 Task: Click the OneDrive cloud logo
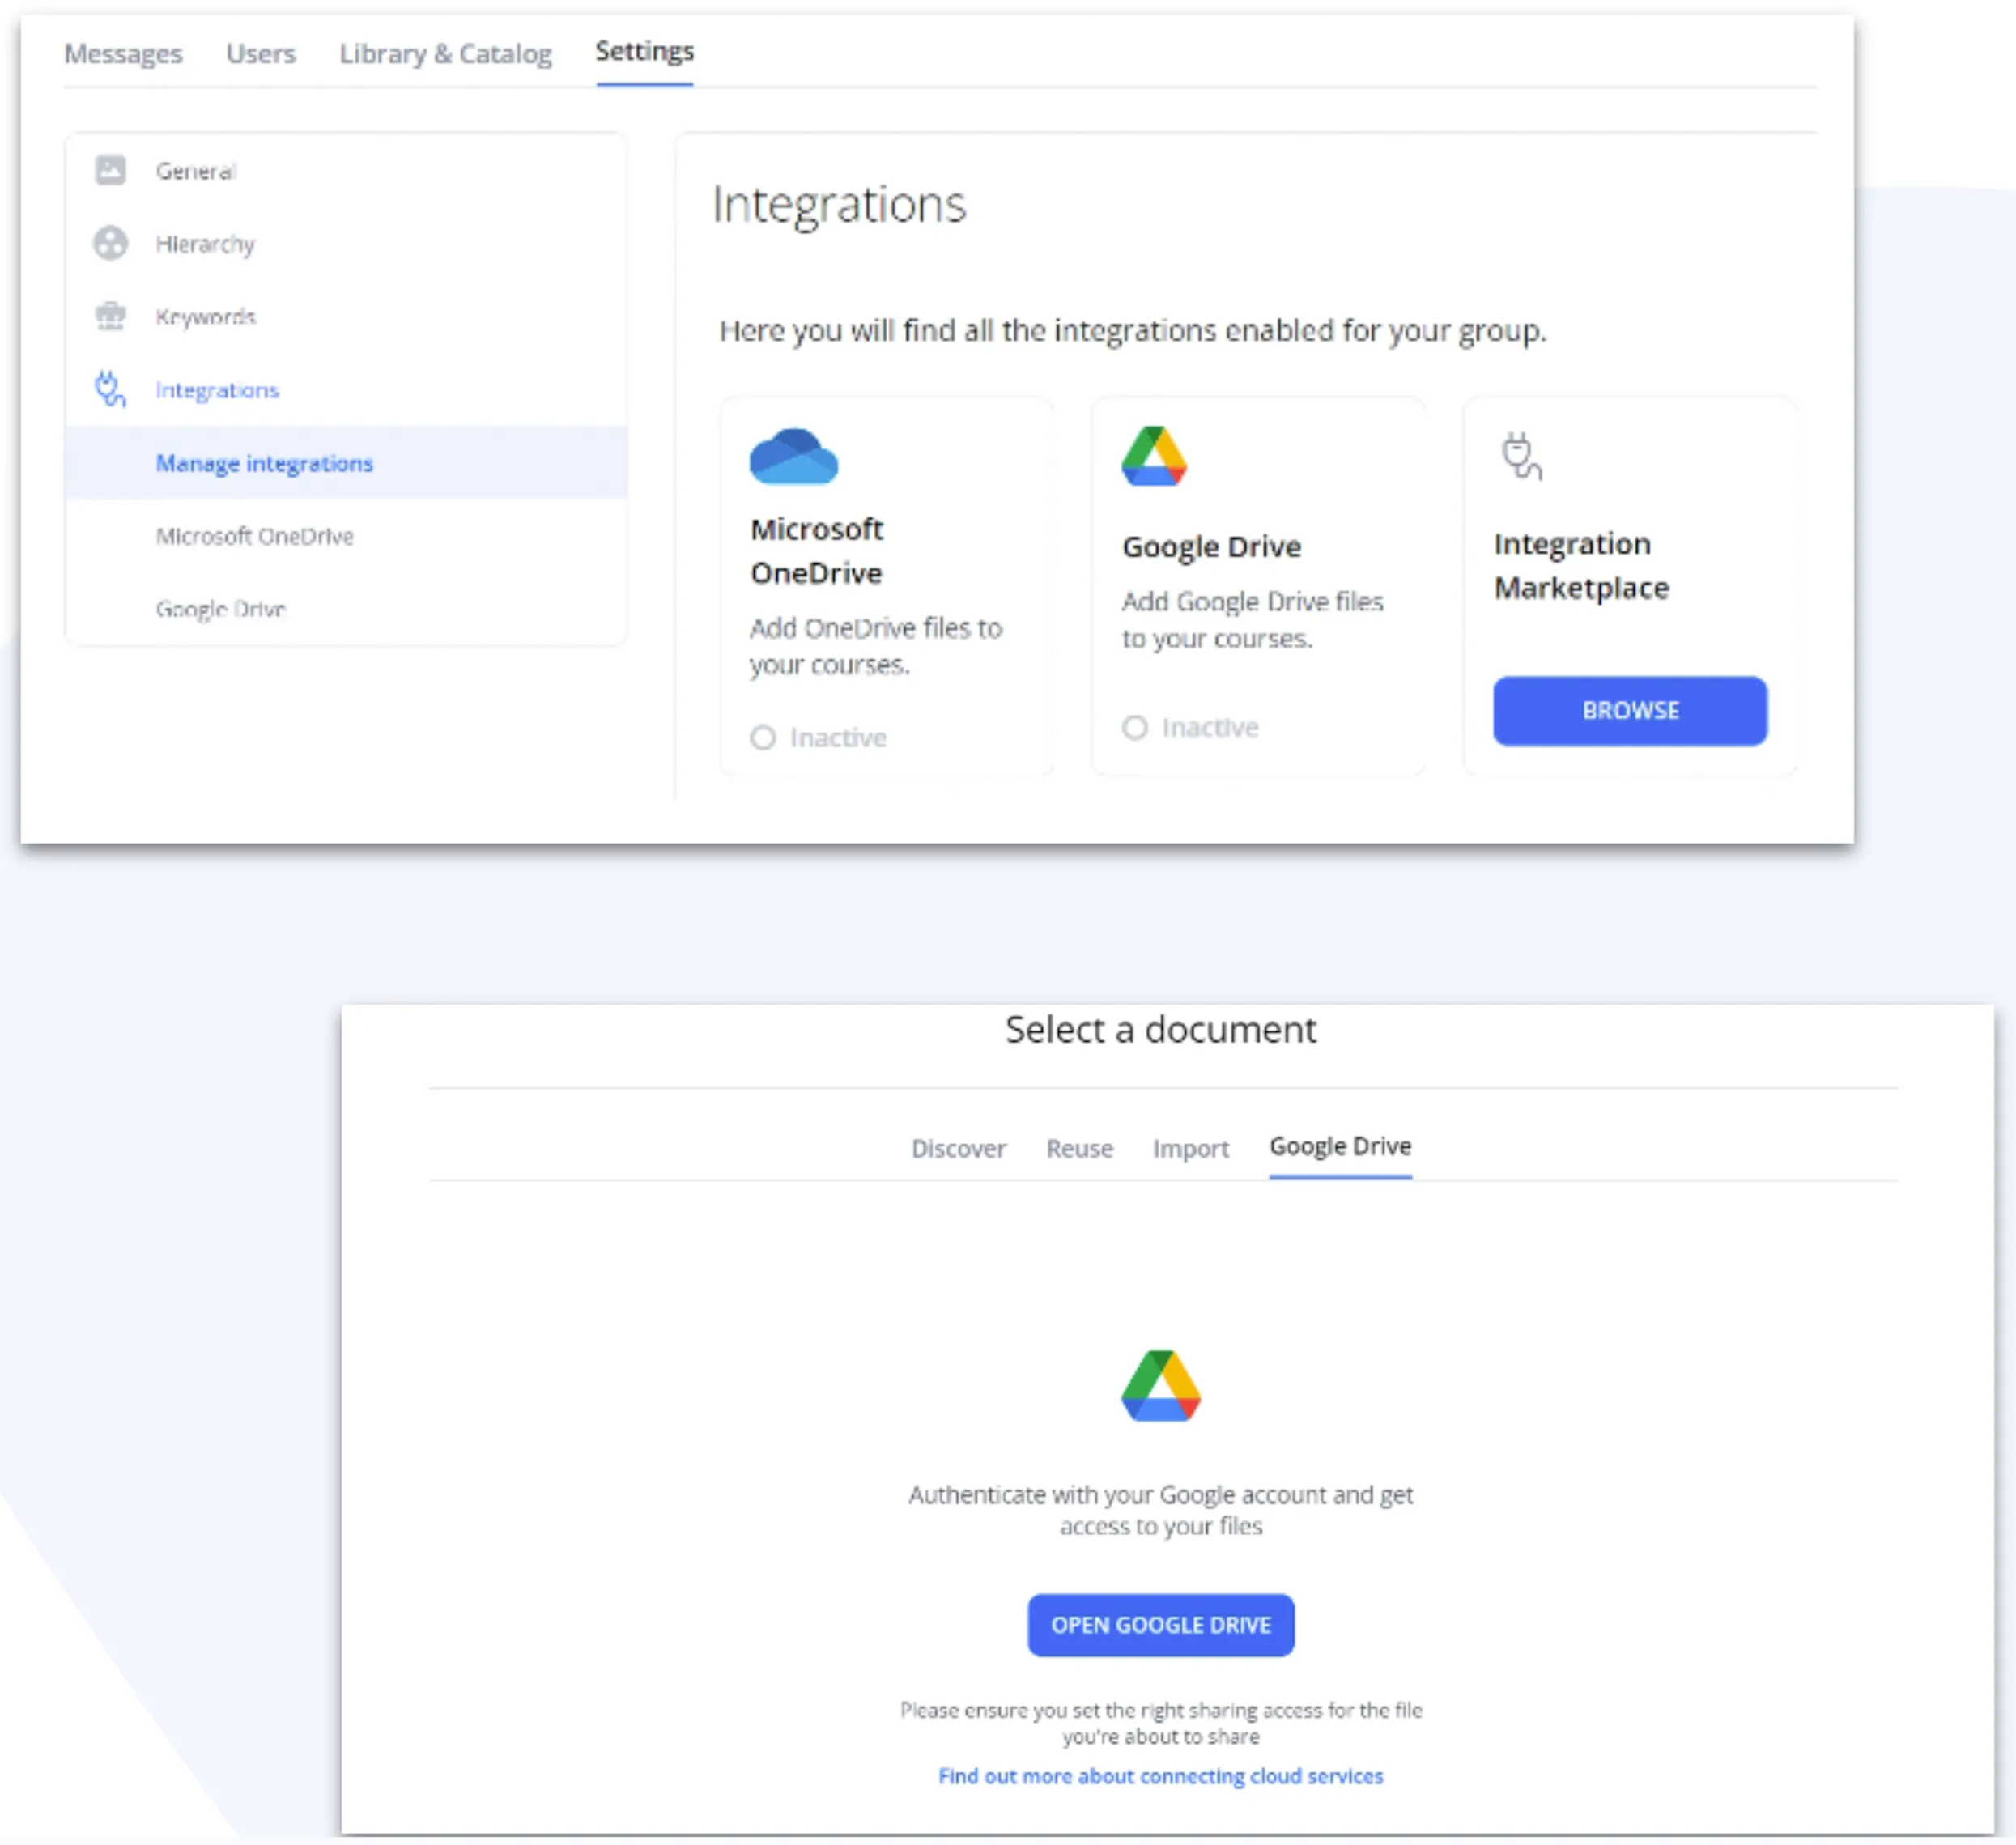coord(794,457)
